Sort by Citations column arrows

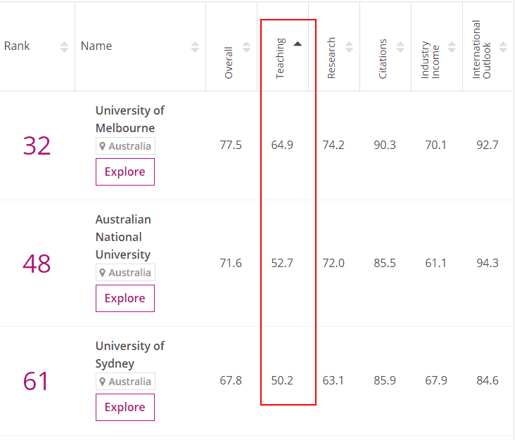coord(400,47)
